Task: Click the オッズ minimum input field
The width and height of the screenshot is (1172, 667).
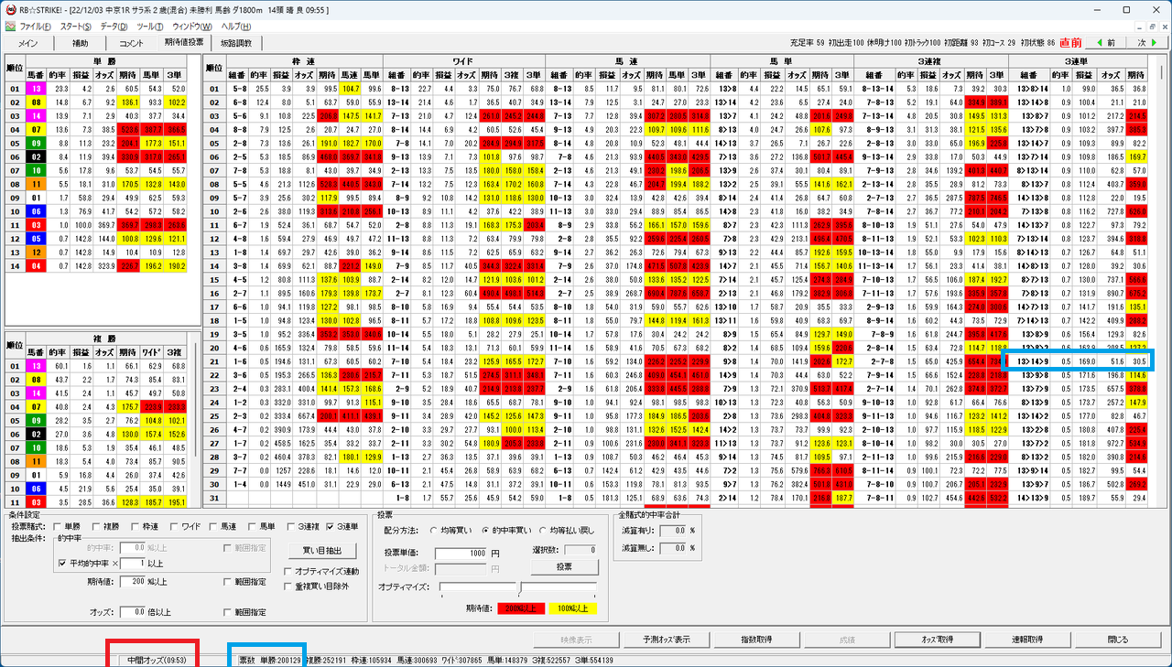Action: tap(132, 612)
